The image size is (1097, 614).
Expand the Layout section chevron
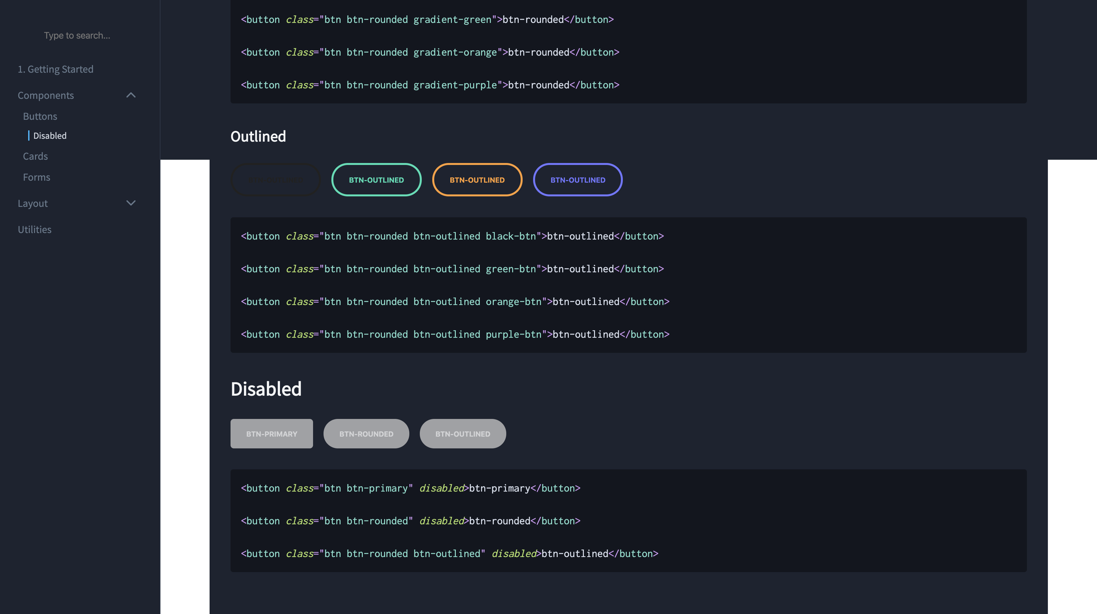pos(131,203)
